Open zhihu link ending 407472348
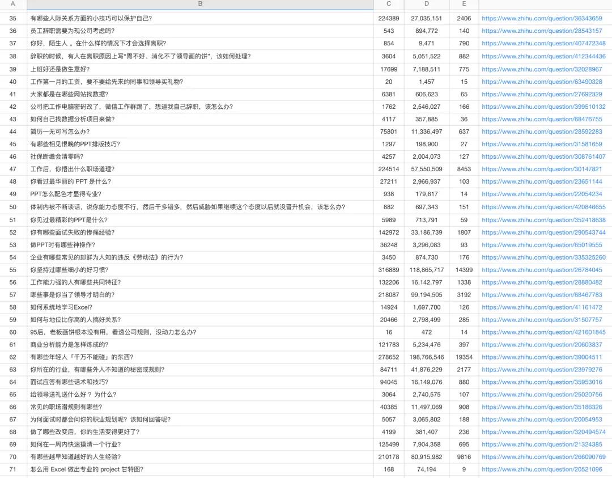This screenshot has height=478, width=612. pyautogui.click(x=543, y=43)
